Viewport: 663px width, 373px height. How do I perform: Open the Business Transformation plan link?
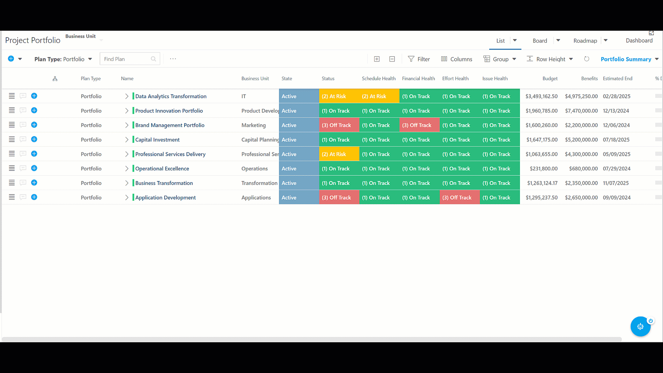[x=164, y=183]
